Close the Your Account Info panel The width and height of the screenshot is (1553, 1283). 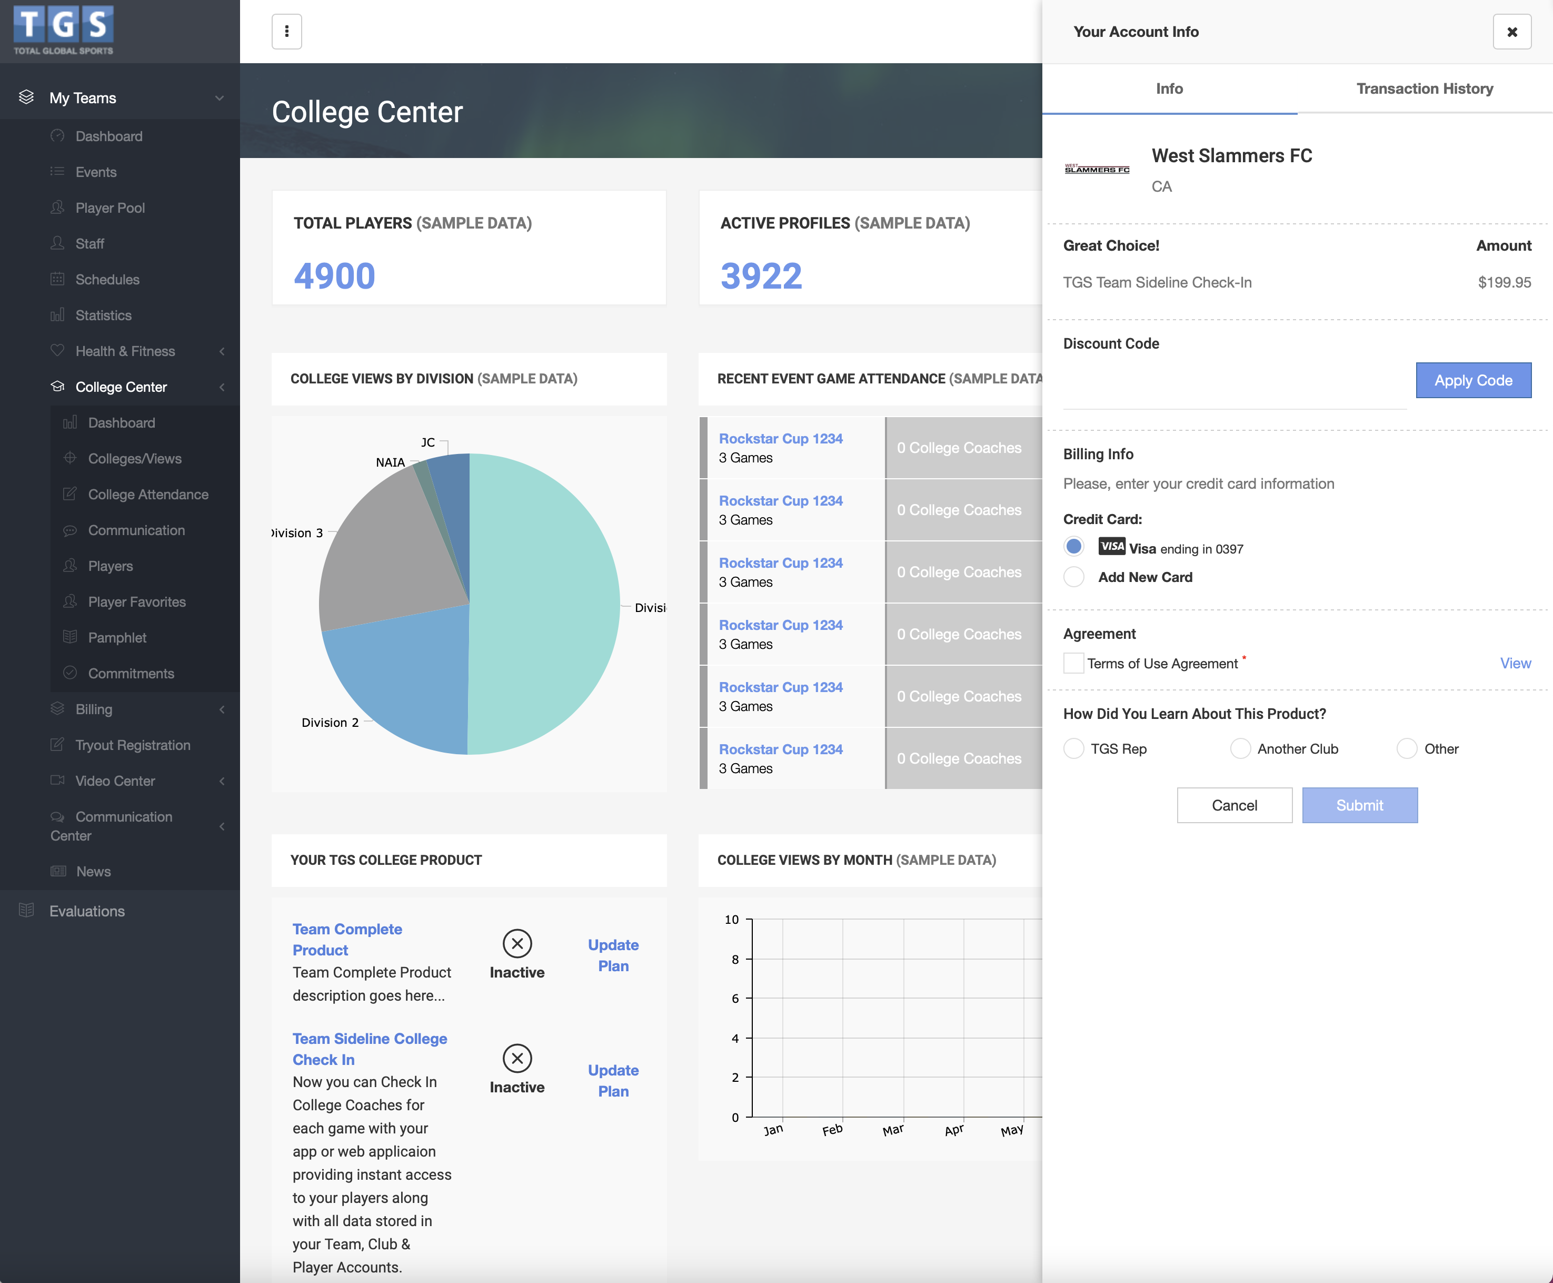[x=1512, y=32]
